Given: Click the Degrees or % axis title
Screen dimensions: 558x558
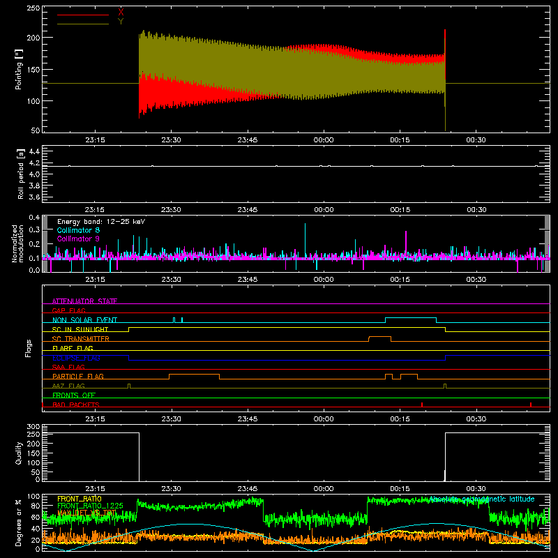Looking at the screenshot, I should 19,522.
